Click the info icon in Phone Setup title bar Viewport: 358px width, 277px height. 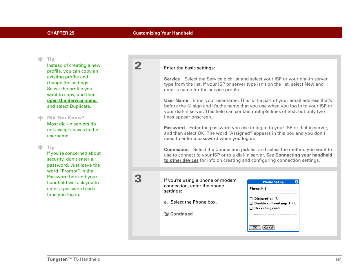297,182
